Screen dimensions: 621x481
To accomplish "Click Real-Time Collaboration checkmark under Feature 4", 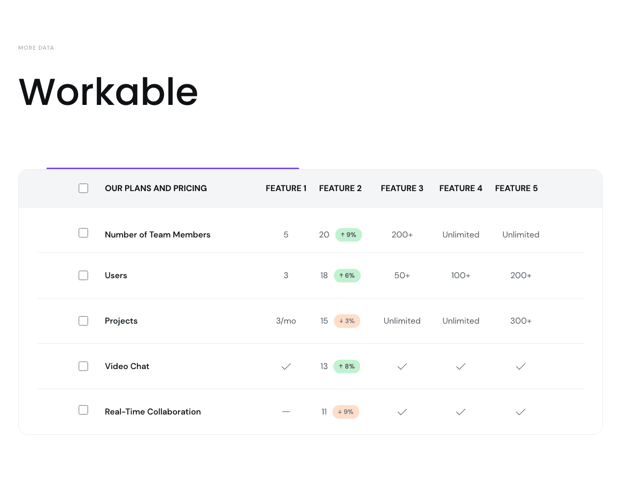I will 461,412.
